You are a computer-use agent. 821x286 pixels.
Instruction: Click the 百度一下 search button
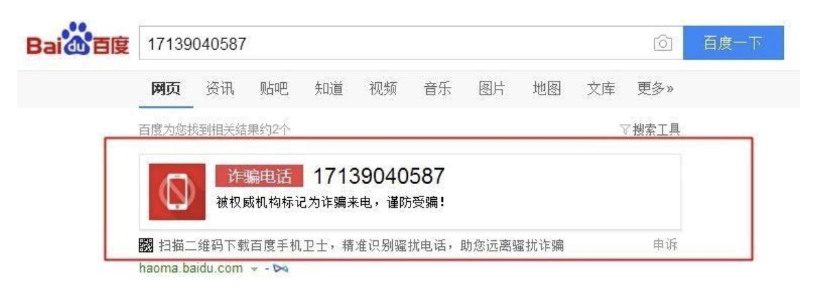click(x=733, y=43)
